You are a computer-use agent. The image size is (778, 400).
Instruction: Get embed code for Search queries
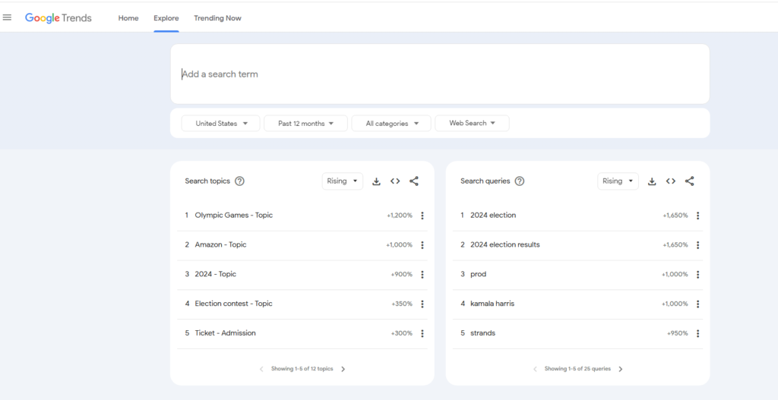pyautogui.click(x=671, y=181)
